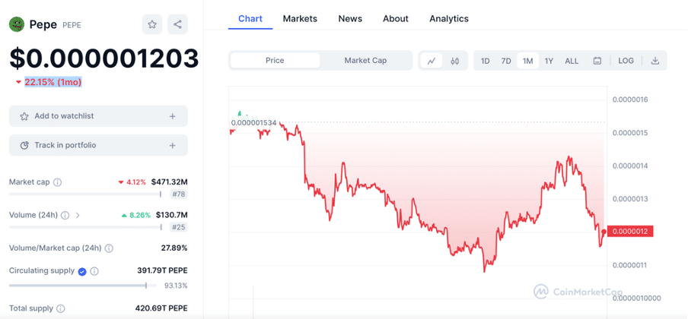Select the 7D time range button

coord(506,61)
